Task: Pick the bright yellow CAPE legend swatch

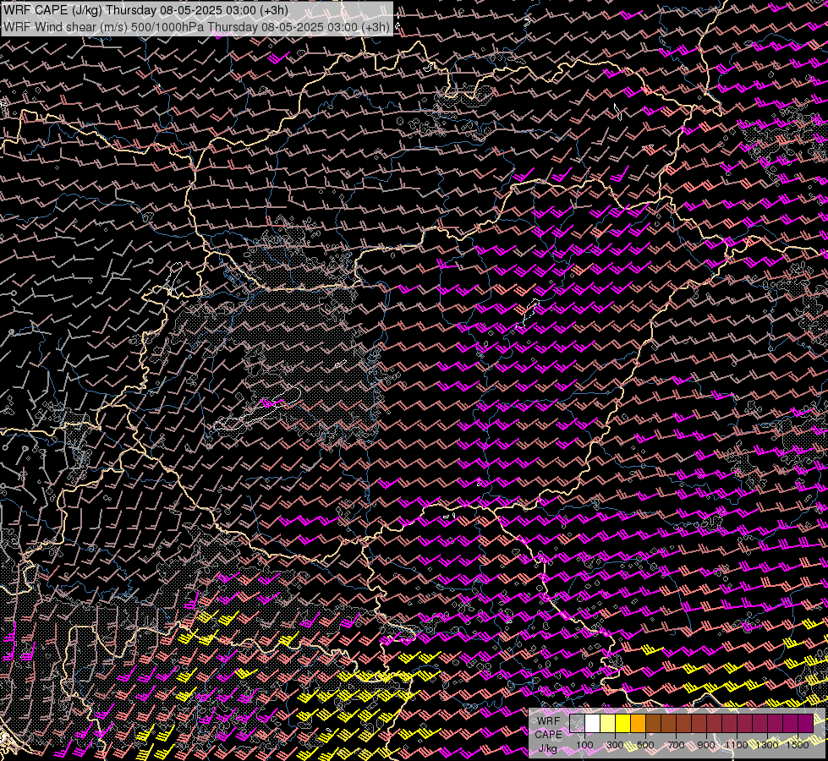Action: click(623, 724)
